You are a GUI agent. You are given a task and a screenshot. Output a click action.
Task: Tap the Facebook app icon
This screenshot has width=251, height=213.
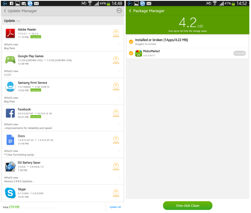(10, 113)
